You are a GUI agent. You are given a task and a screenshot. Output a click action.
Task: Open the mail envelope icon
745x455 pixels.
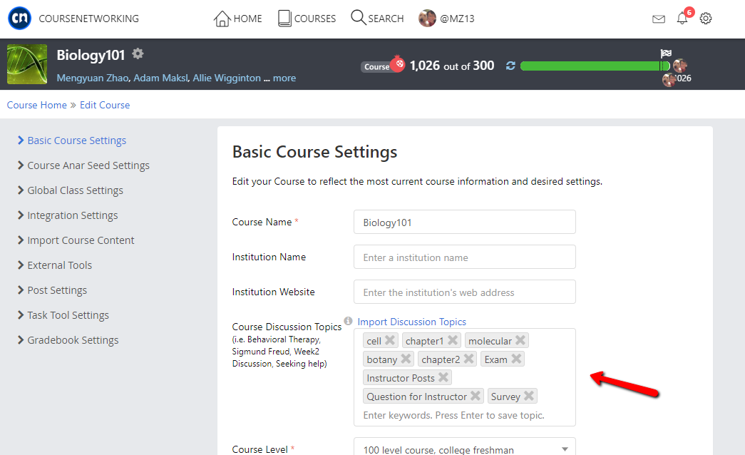[x=659, y=19]
